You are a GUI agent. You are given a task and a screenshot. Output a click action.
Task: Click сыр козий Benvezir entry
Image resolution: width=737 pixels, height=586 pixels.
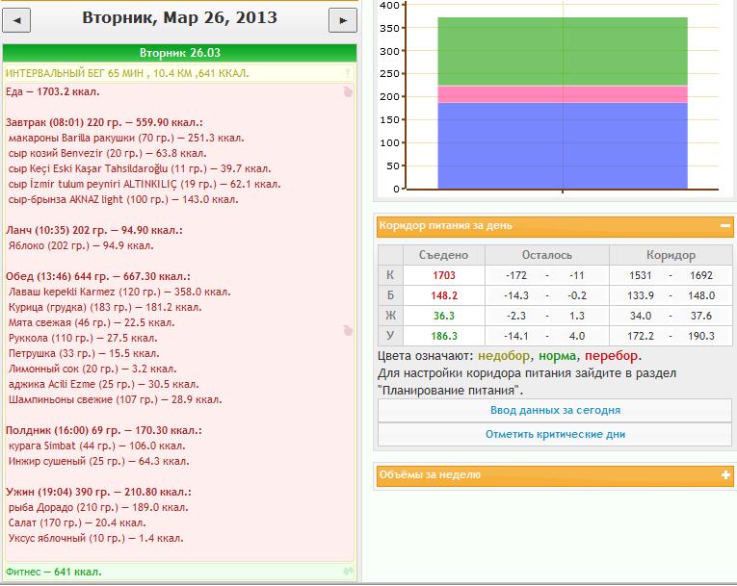tap(107, 154)
